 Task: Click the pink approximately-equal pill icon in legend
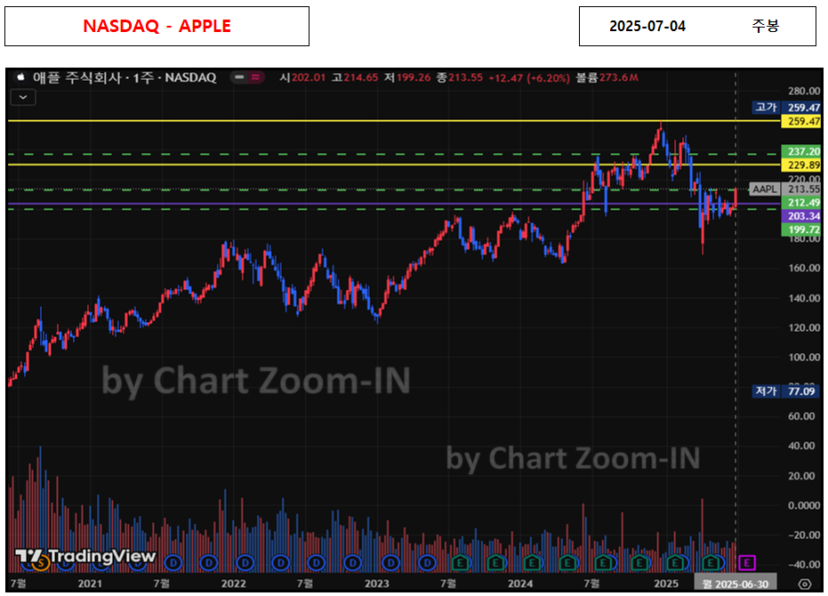click(256, 77)
